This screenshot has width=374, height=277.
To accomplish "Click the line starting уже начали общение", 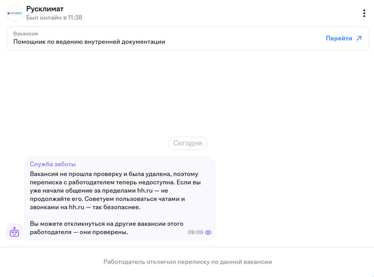I will [x=98, y=190].
